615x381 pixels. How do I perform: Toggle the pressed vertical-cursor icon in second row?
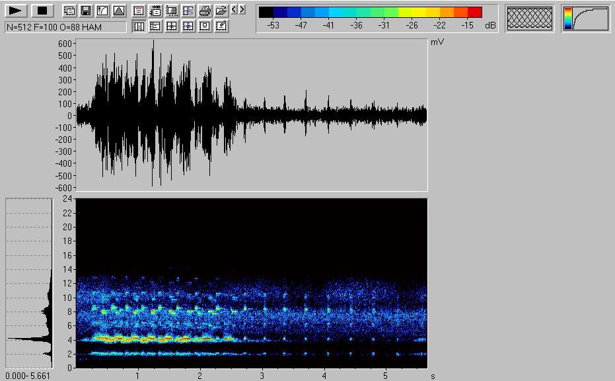139,26
